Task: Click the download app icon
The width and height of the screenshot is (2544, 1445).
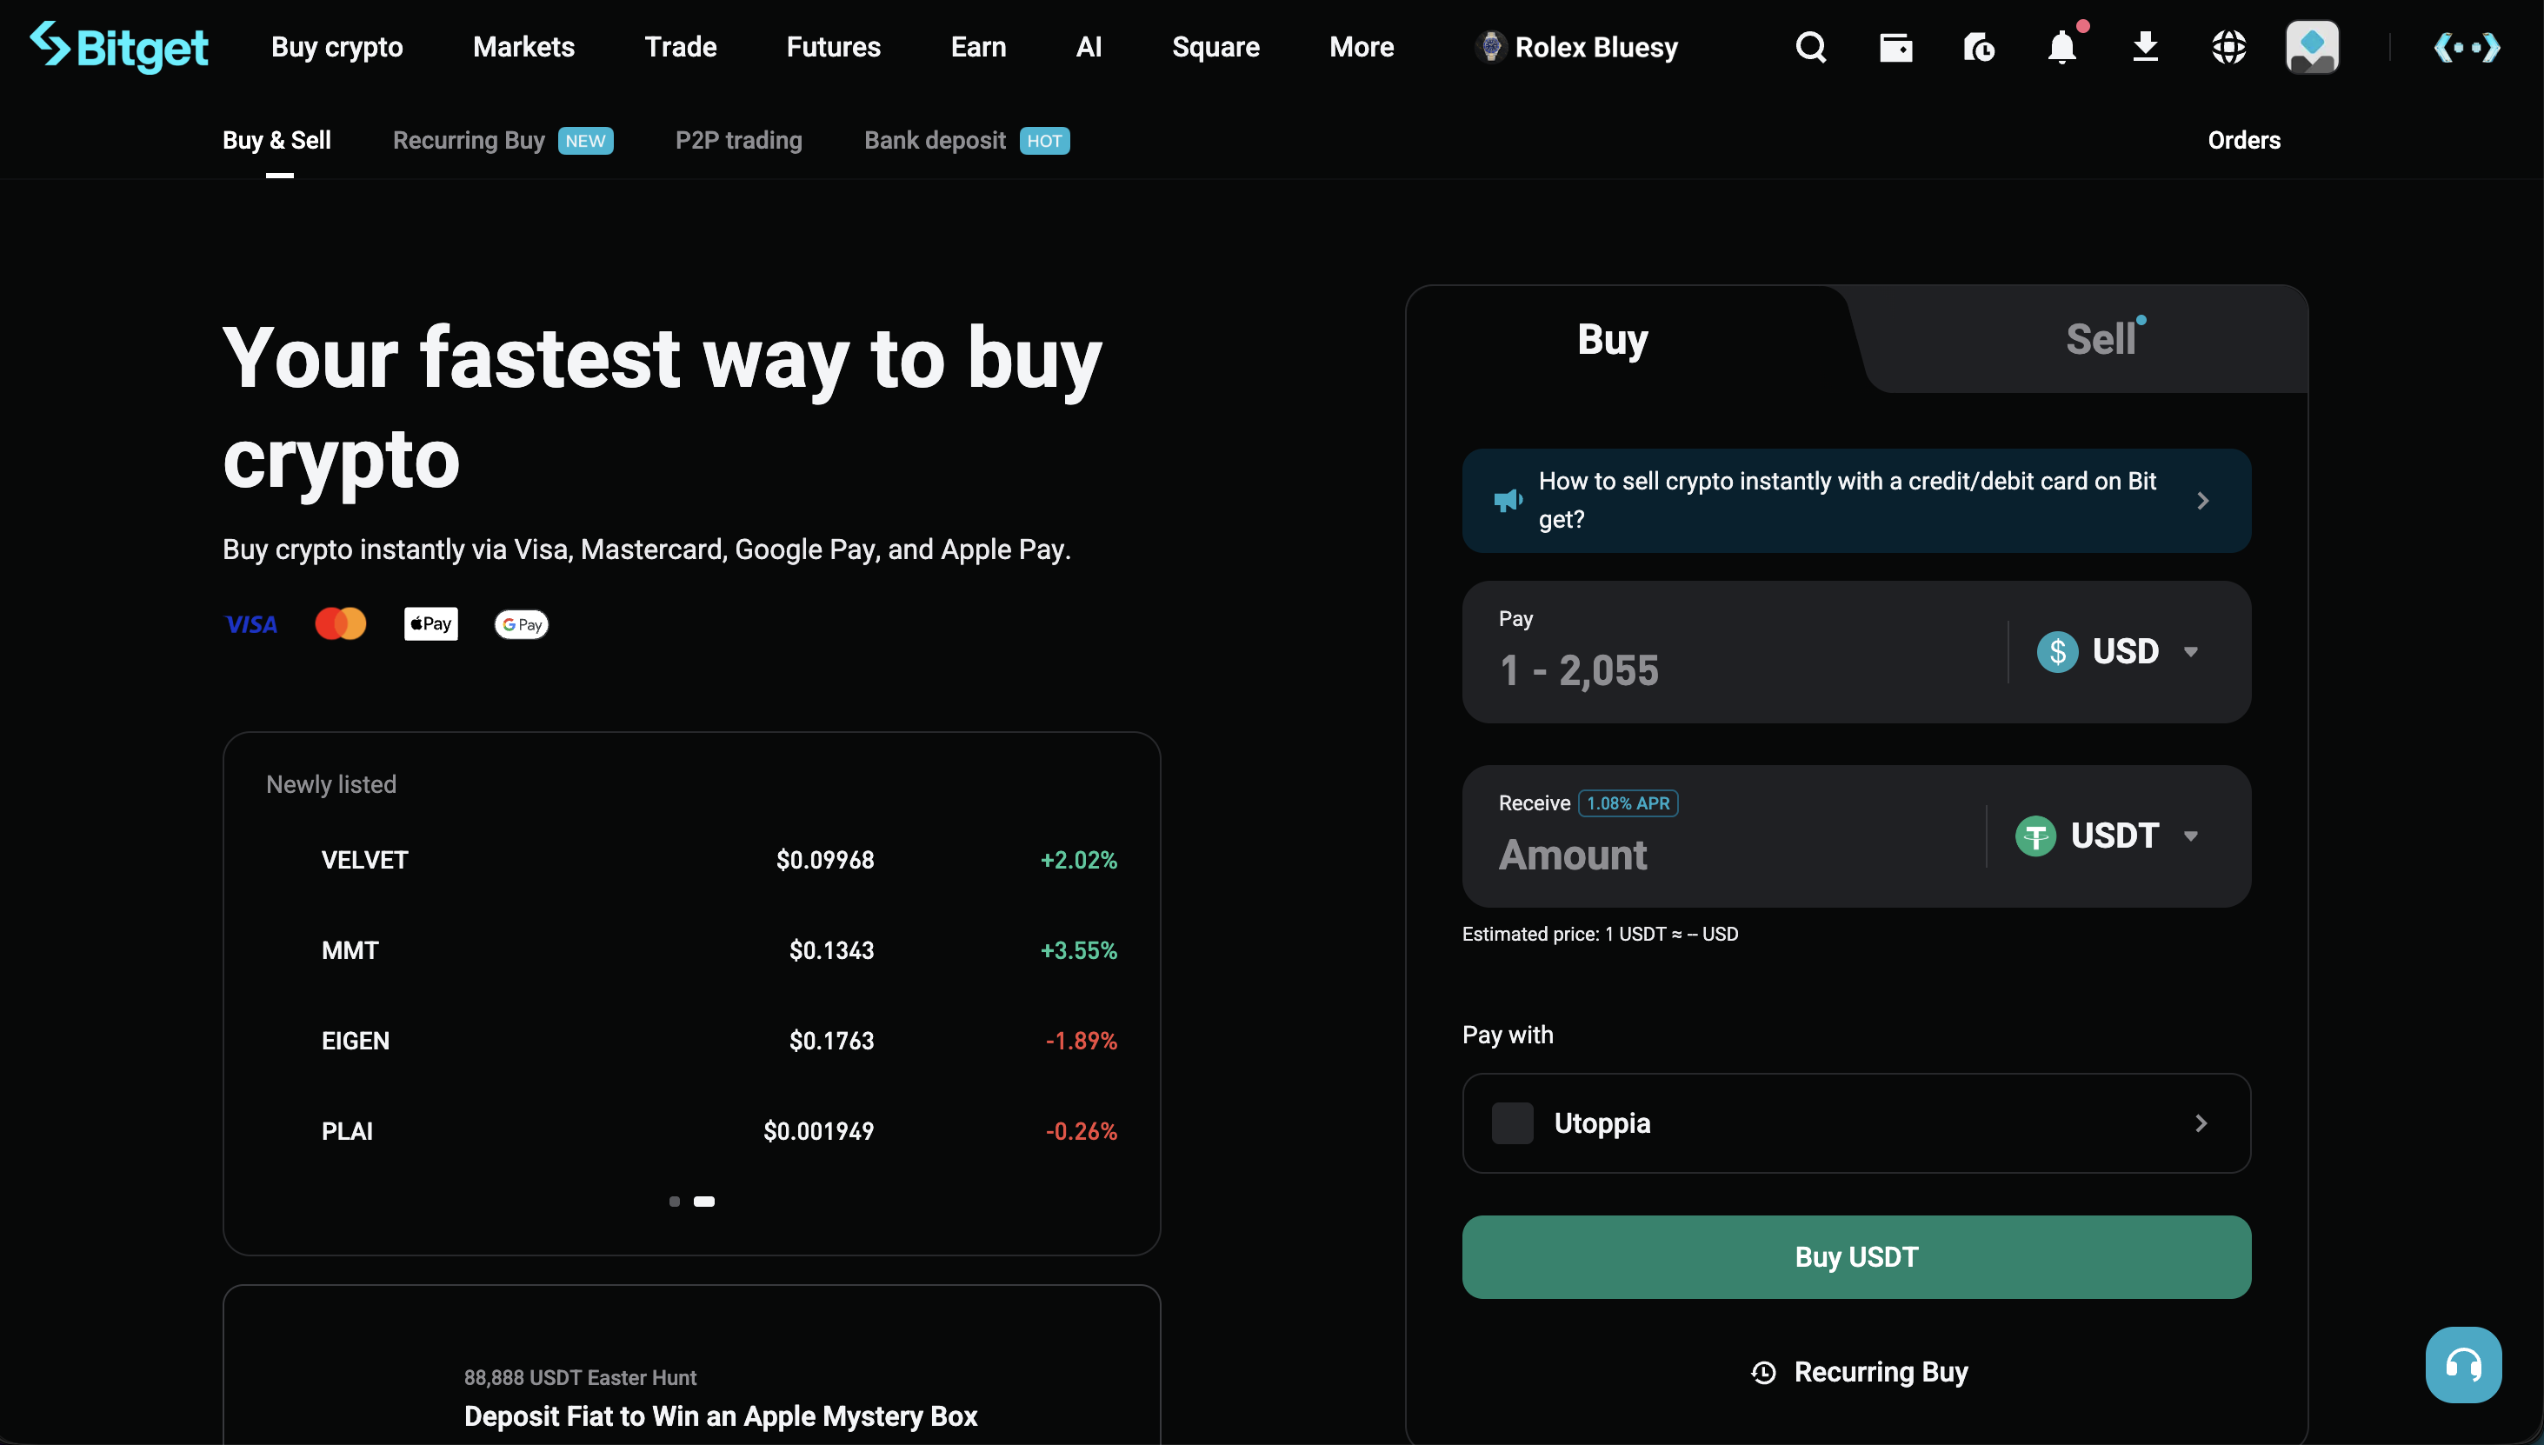Action: click(2145, 47)
